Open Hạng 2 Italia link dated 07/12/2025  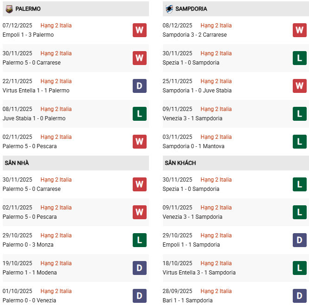[56, 26]
